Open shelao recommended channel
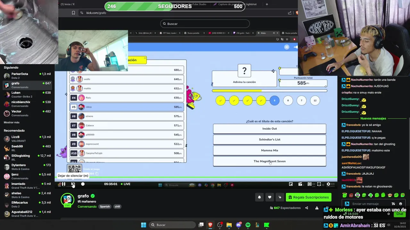This screenshot has height=230, width=410. 27,195
